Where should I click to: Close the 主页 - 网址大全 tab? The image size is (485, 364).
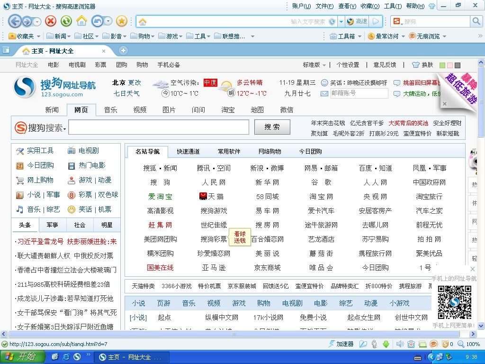click(104, 51)
